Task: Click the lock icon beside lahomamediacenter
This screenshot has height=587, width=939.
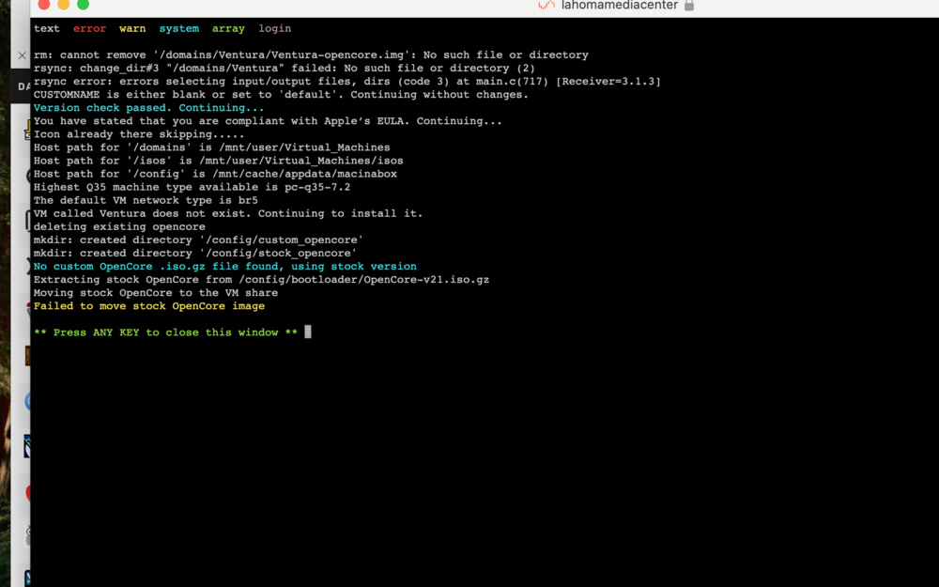Action: [x=689, y=6]
